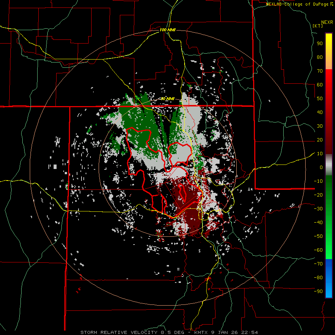Click the 9 JAN 26 date in the footer
335x335 pixels.
(x=225, y=332)
